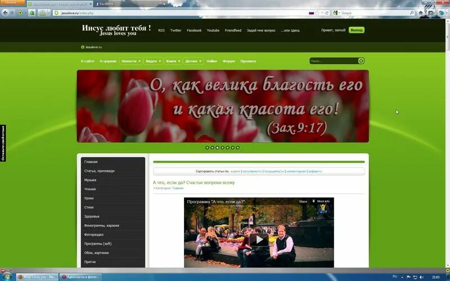Click the round green toolbar icon
This screenshot has width=450, height=281.
coord(20,13)
